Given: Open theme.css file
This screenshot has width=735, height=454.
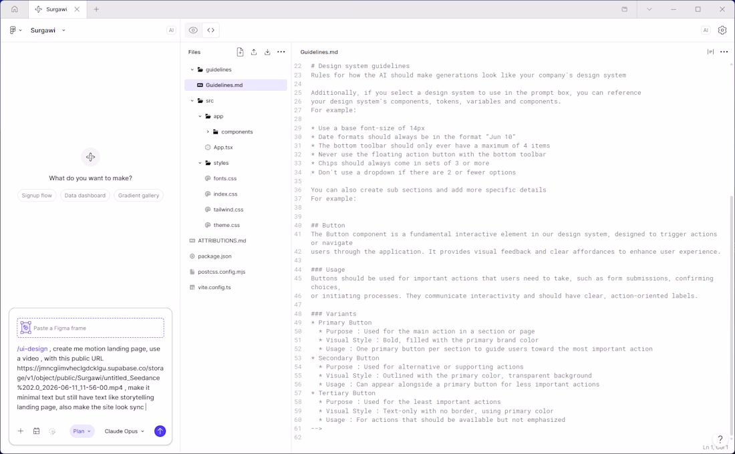Looking at the screenshot, I should [226, 225].
